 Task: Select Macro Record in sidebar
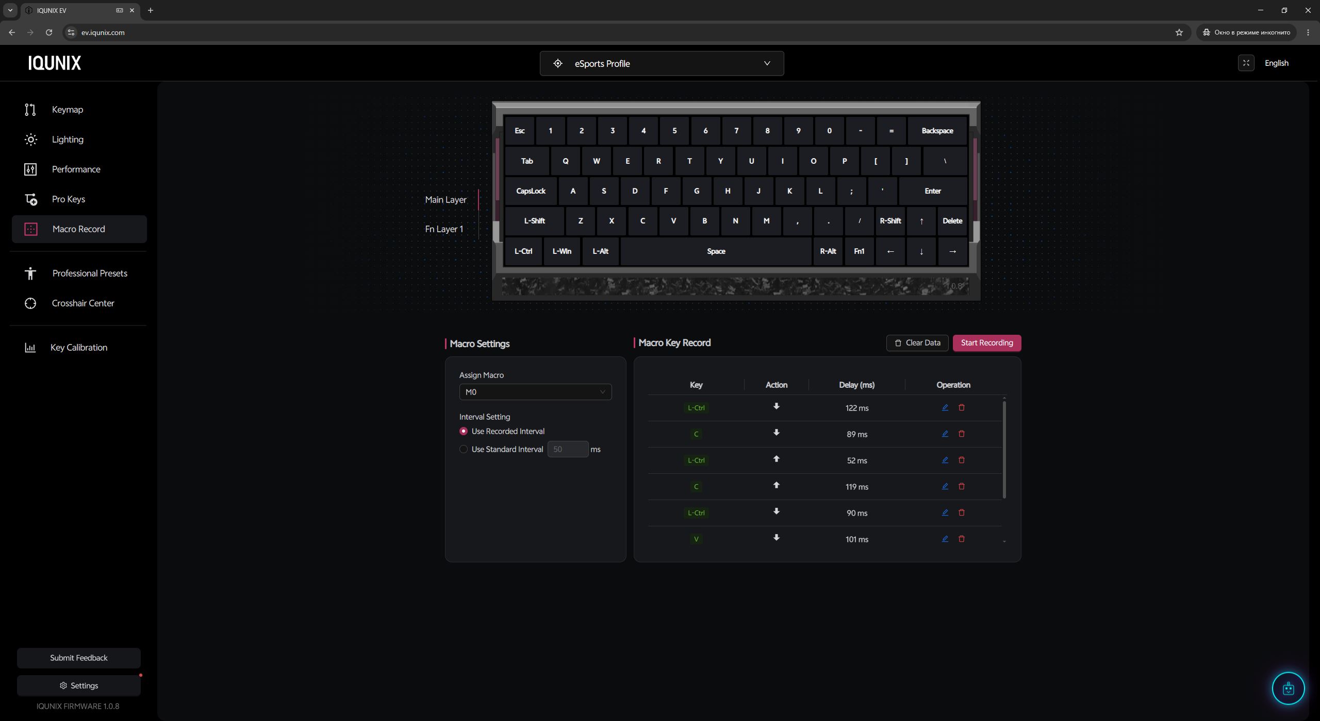[x=79, y=229]
